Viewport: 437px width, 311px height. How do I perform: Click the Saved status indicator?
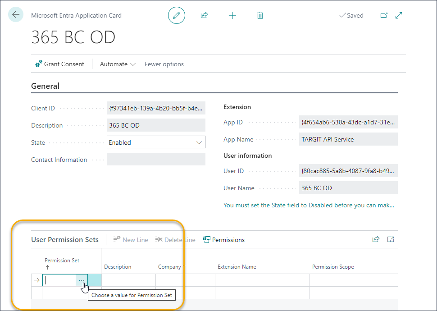pos(351,15)
